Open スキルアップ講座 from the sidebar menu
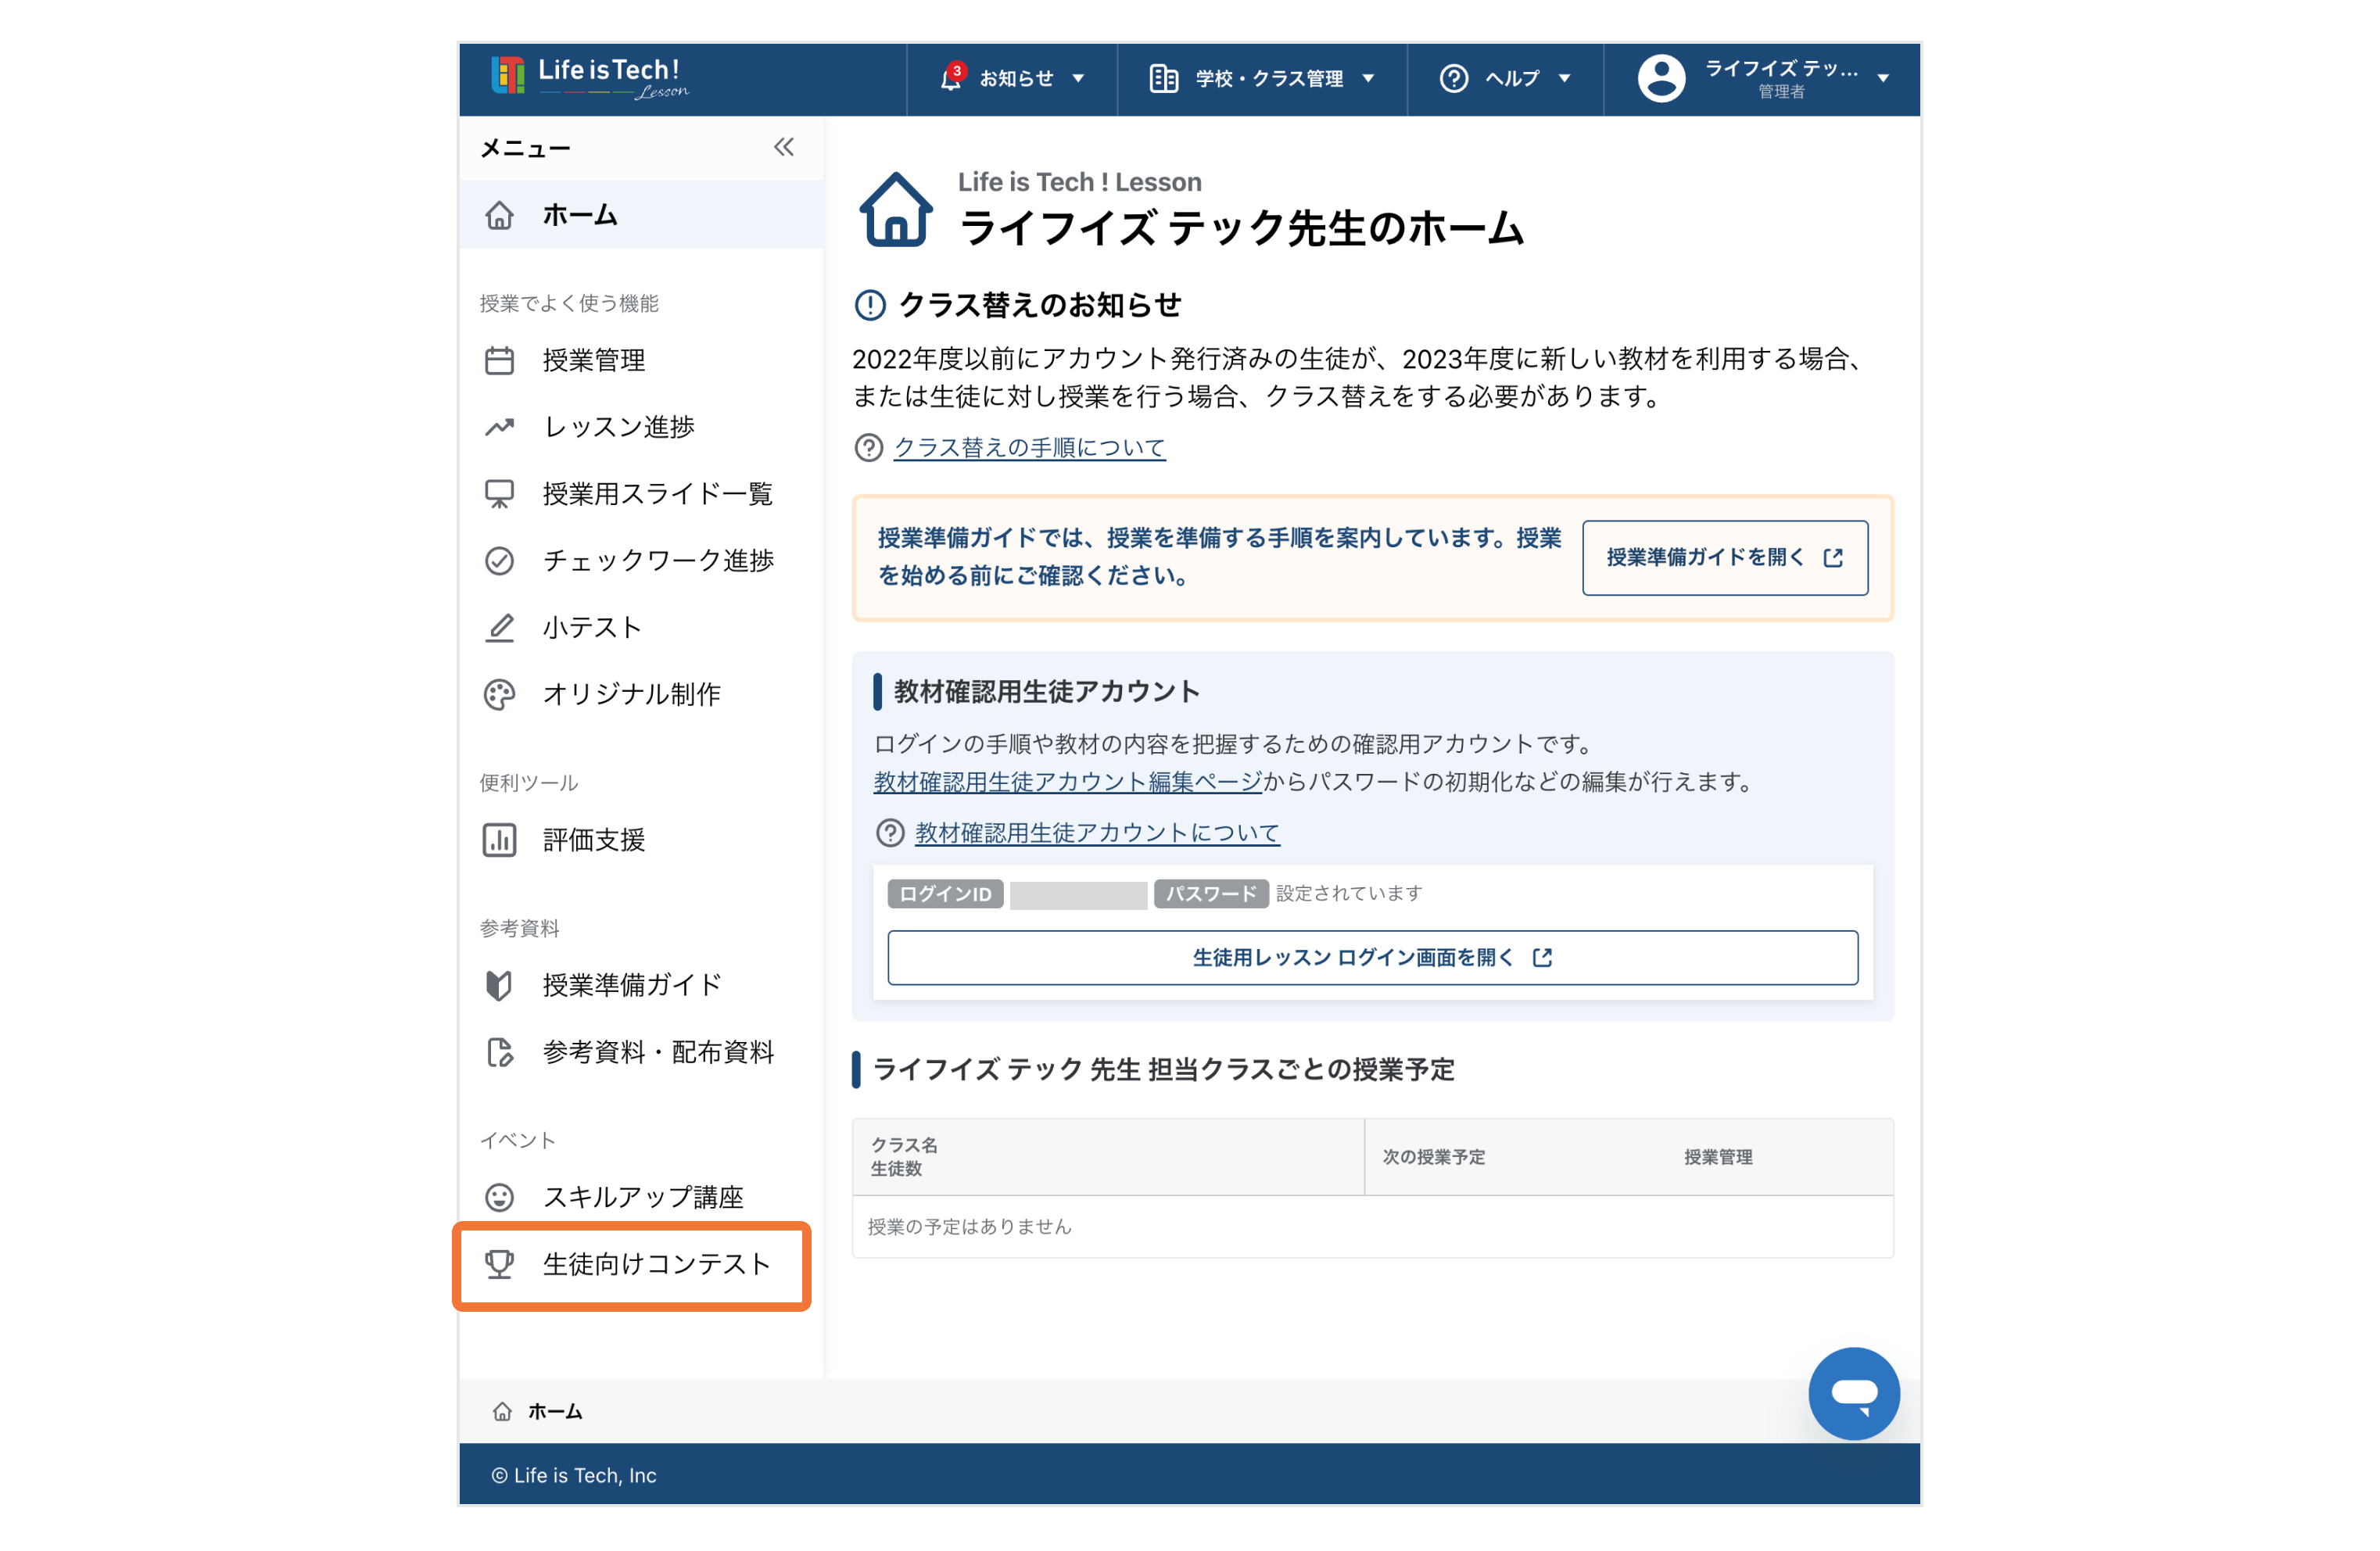Image resolution: width=2380 pixels, height=1551 pixels. pyautogui.click(x=643, y=1197)
